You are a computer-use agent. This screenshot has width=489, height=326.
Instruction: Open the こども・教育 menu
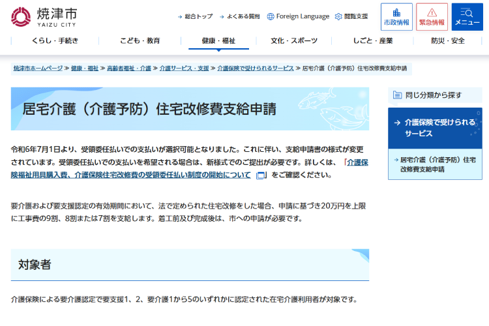(140, 40)
